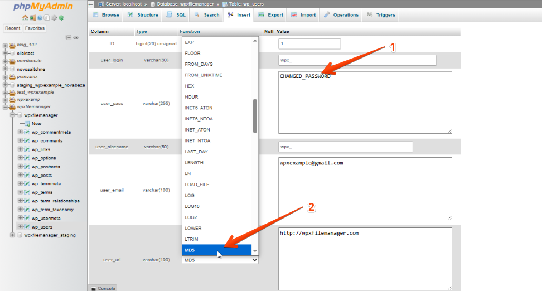Click the link-with-main-panel chain icon

[x=76, y=37]
